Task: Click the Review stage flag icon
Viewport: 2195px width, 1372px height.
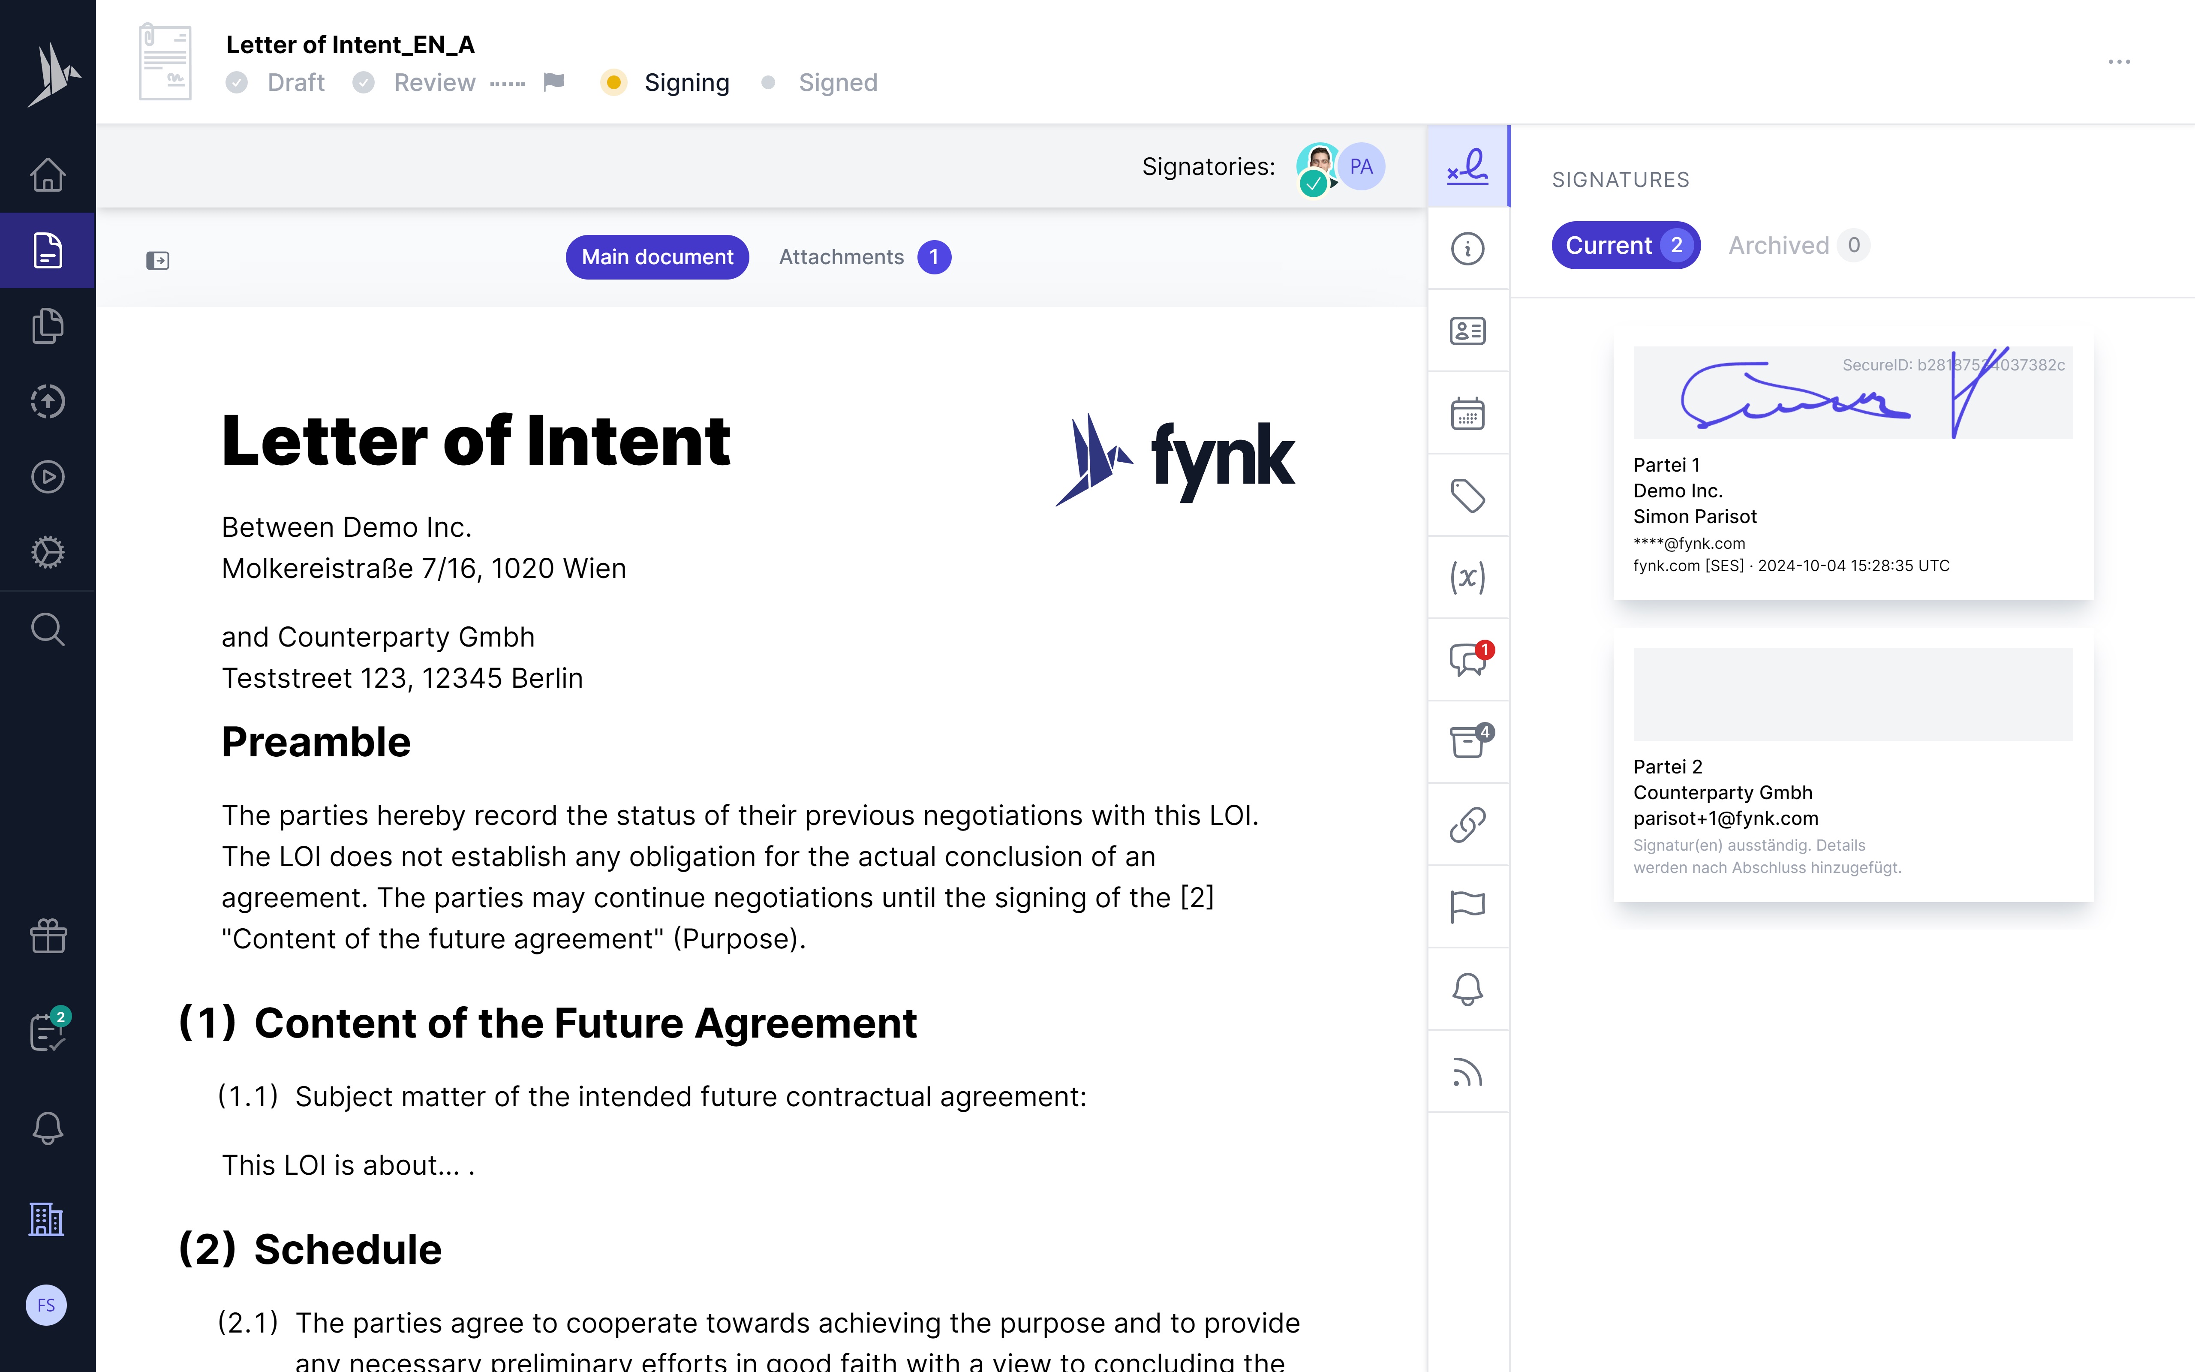Action: click(553, 83)
